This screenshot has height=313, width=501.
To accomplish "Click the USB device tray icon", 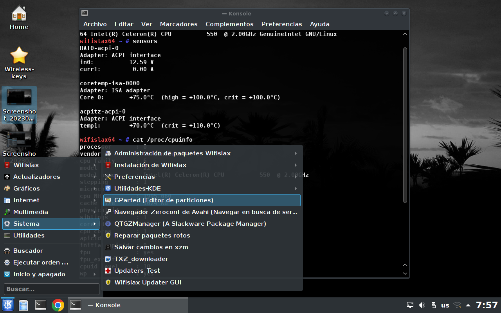I will coord(433,305).
